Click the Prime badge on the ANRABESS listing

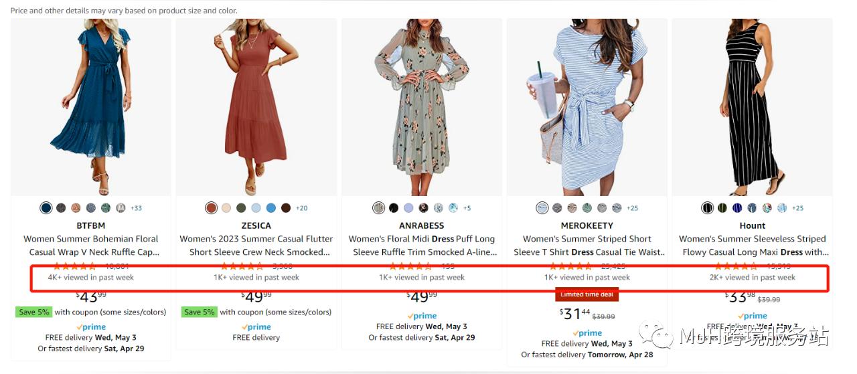422,316
